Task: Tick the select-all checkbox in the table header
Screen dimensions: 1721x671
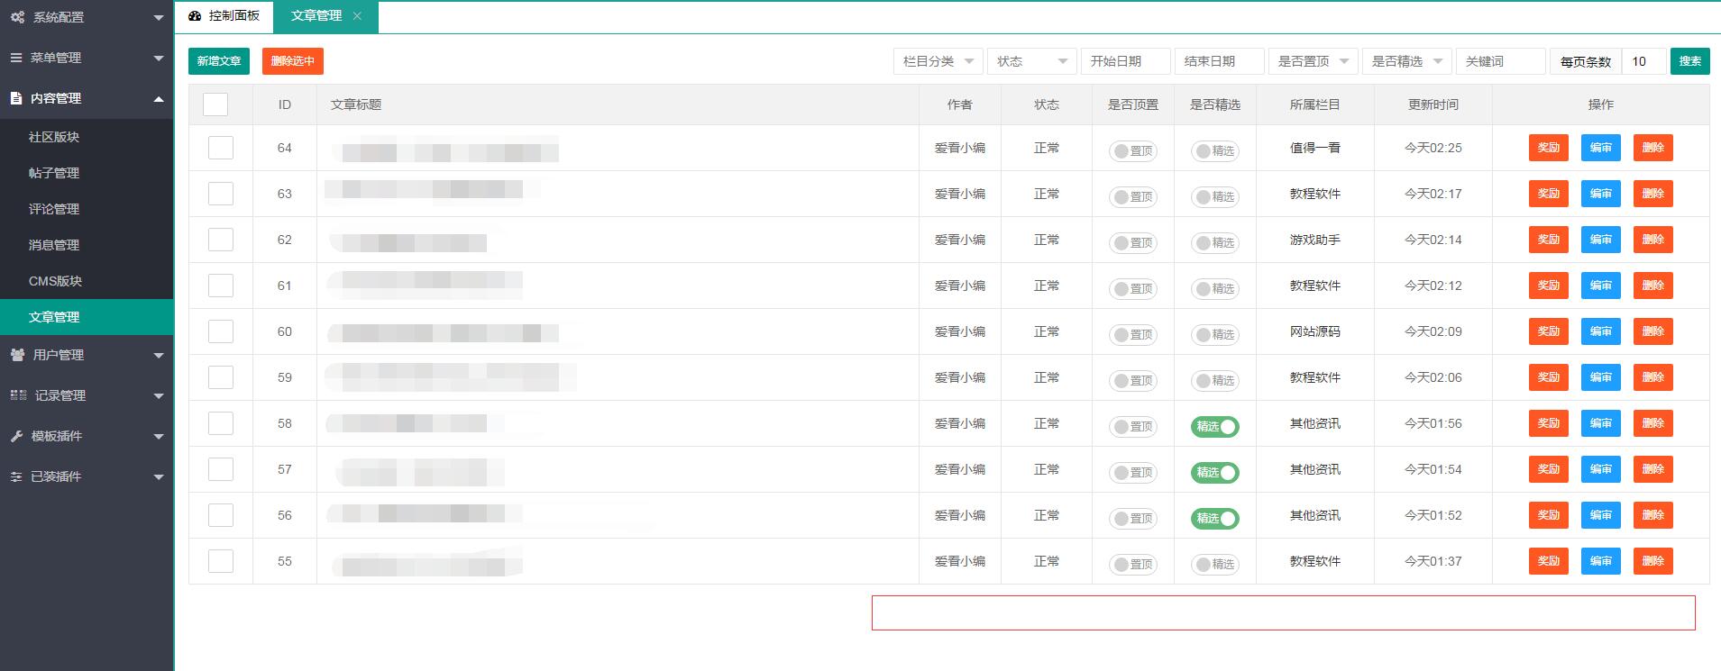Action: click(x=215, y=104)
